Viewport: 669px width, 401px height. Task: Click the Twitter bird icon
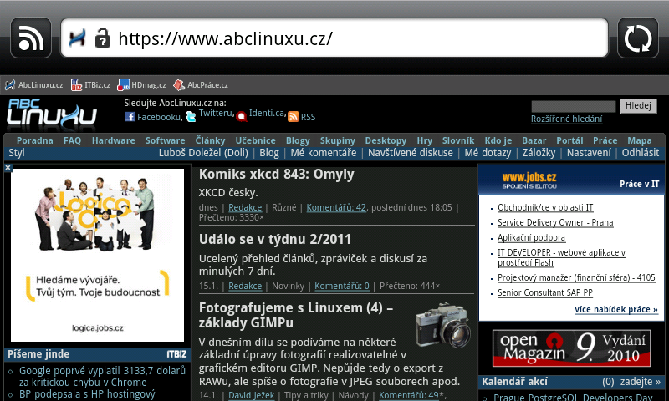(192, 116)
